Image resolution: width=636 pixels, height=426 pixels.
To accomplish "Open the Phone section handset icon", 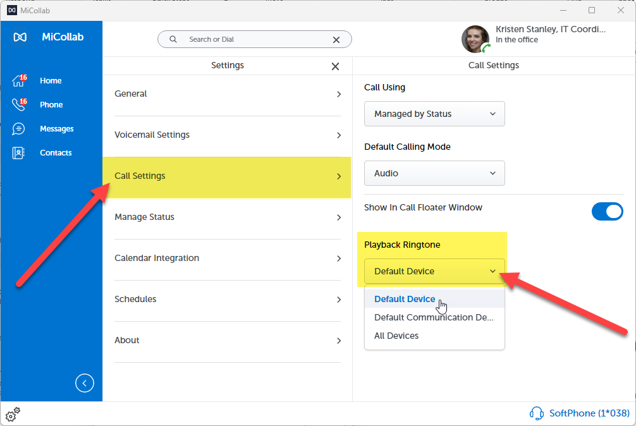I will point(19,105).
